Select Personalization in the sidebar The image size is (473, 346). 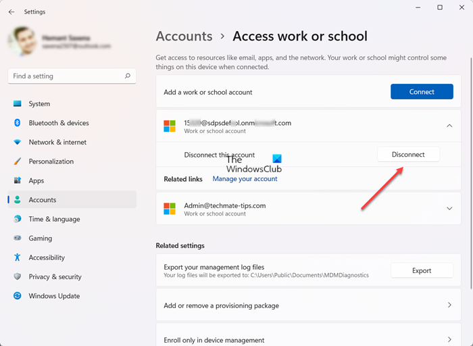(x=72, y=162)
